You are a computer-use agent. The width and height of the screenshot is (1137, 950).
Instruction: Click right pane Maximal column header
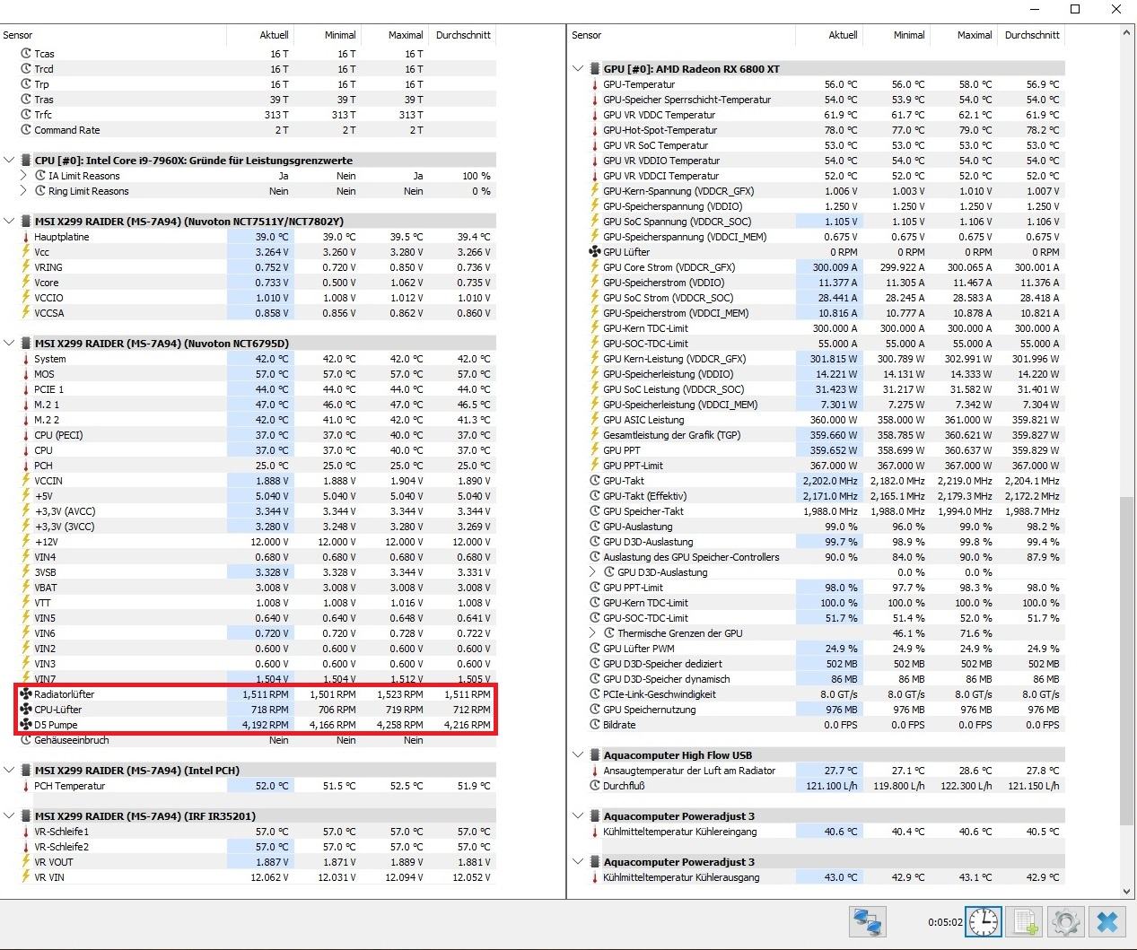click(x=964, y=35)
